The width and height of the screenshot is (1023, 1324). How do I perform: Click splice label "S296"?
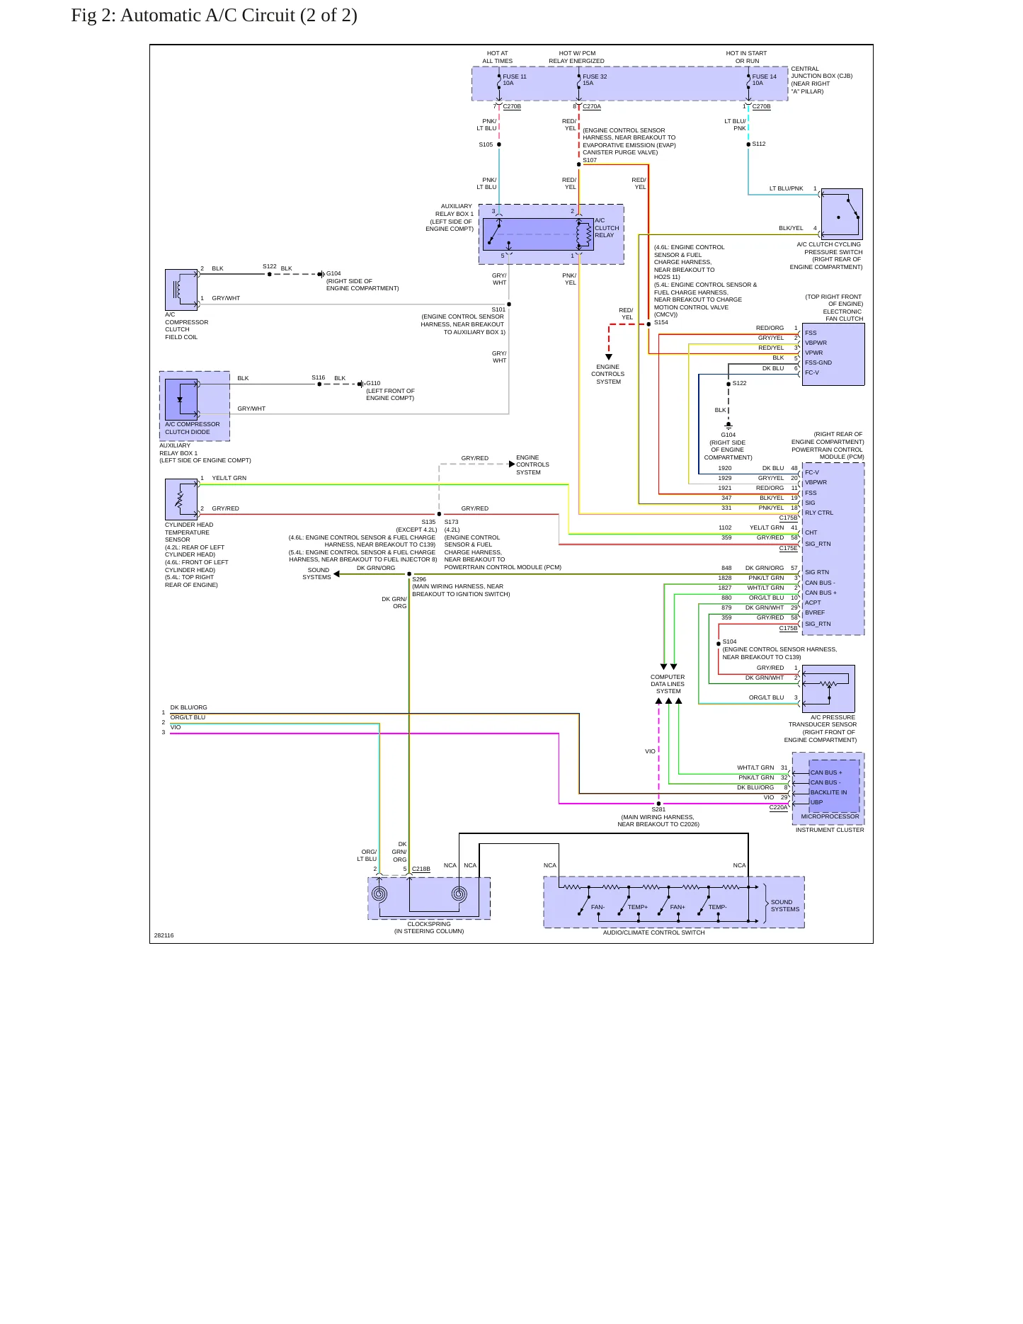[419, 579]
